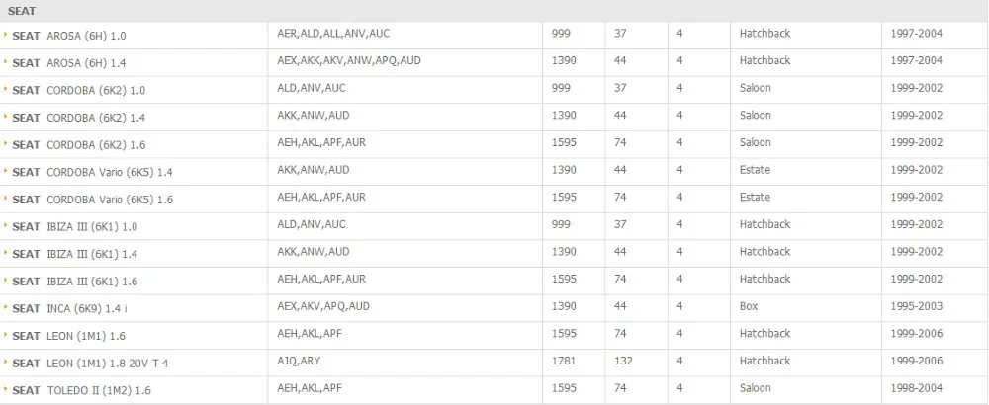Select engine codes AER,ALD,ALL,ANV,AUC
Screen dimensions: 989x405
(333, 34)
